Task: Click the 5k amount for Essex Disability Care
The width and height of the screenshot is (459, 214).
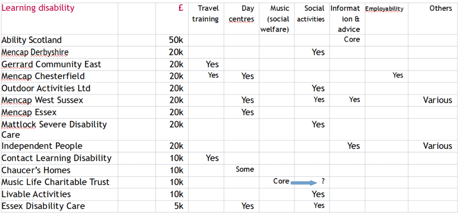Action: pyautogui.click(x=178, y=206)
